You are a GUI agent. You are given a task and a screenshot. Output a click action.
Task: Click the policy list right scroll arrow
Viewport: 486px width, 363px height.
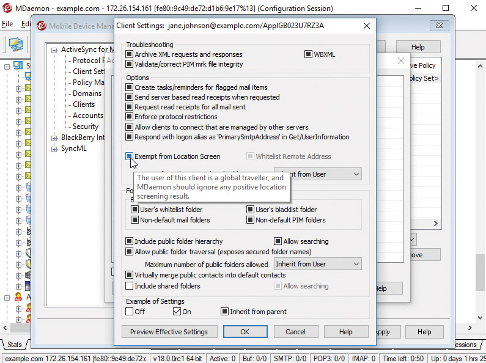(x=435, y=223)
